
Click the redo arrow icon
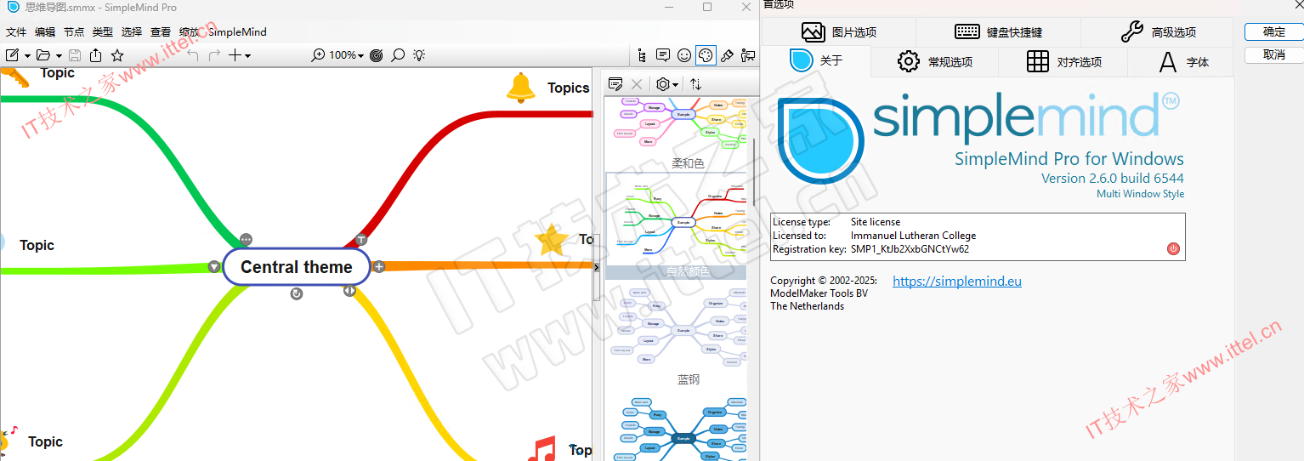214,55
